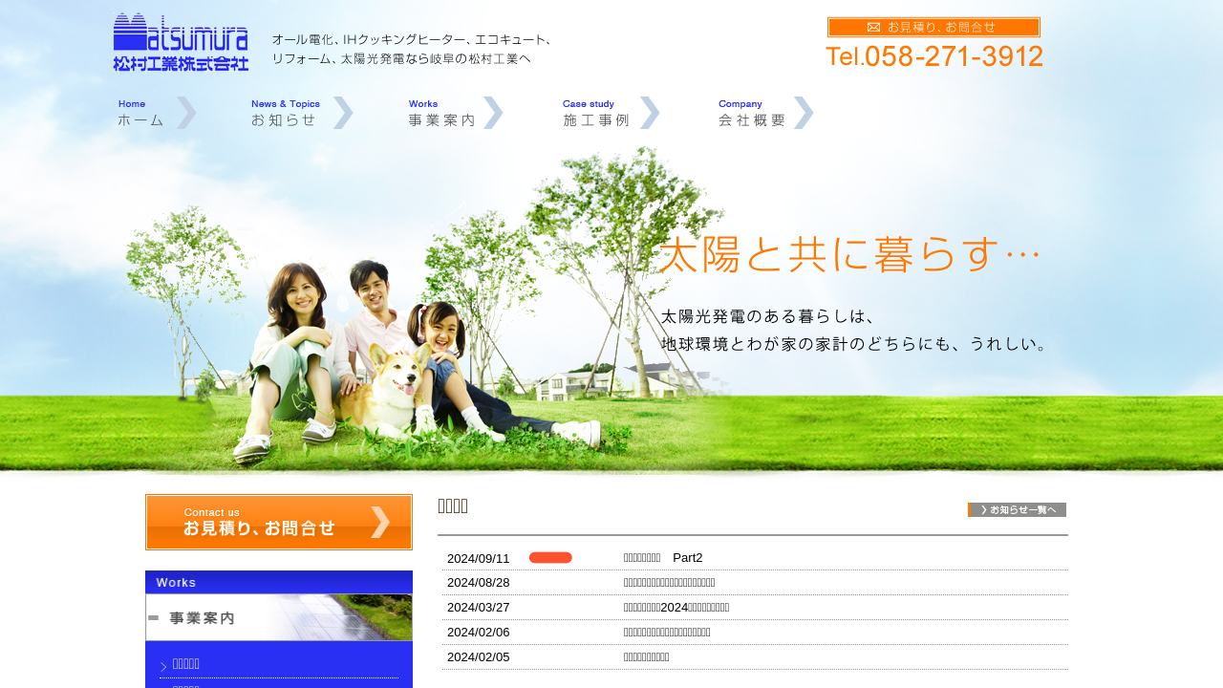Click the chevron arrow beside お知らせ in the navigation

point(343,113)
